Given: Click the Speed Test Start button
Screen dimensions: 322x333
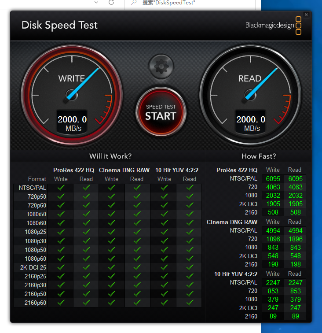Looking at the screenshot, I should coord(161,112).
